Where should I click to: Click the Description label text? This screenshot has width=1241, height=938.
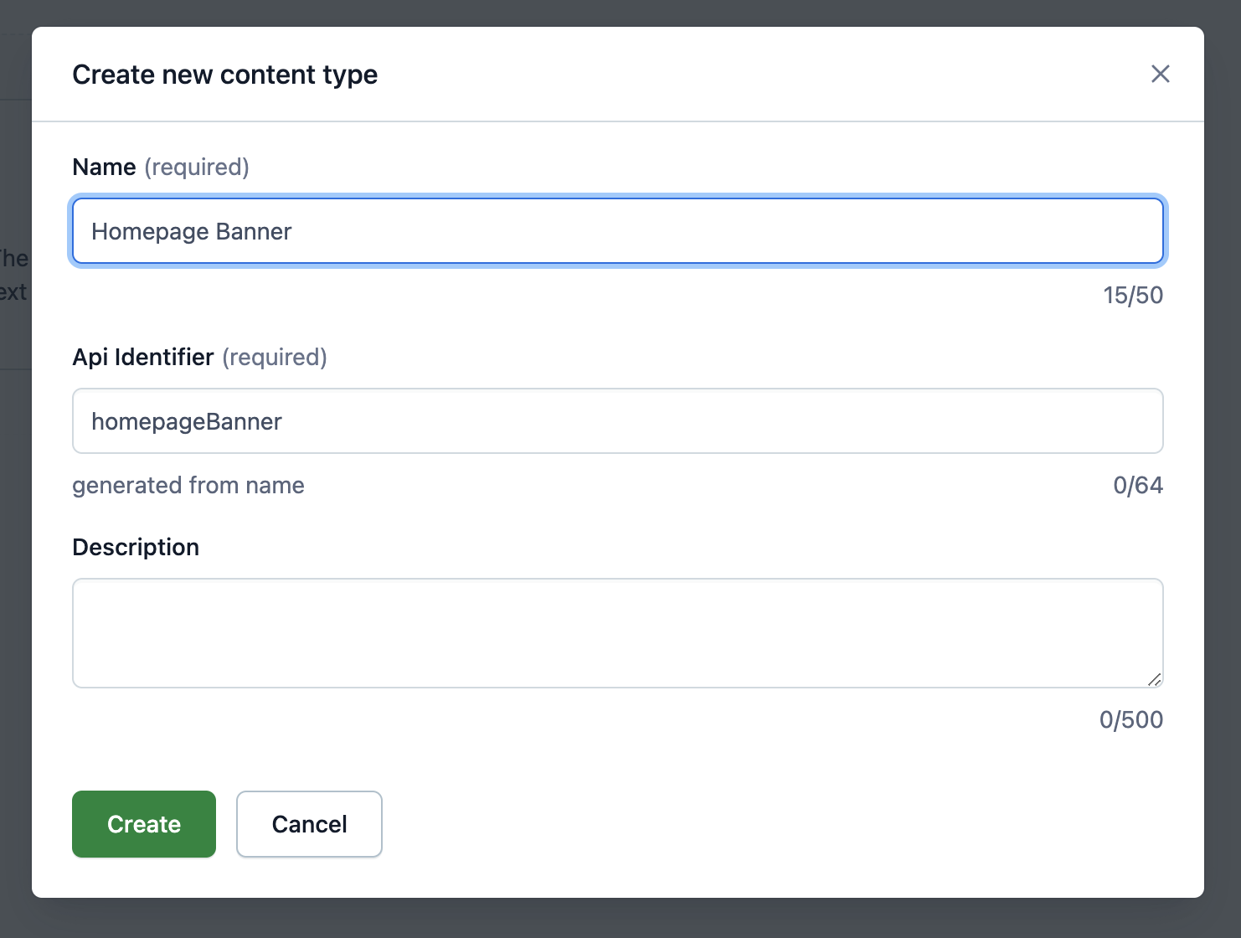point(136,548)
